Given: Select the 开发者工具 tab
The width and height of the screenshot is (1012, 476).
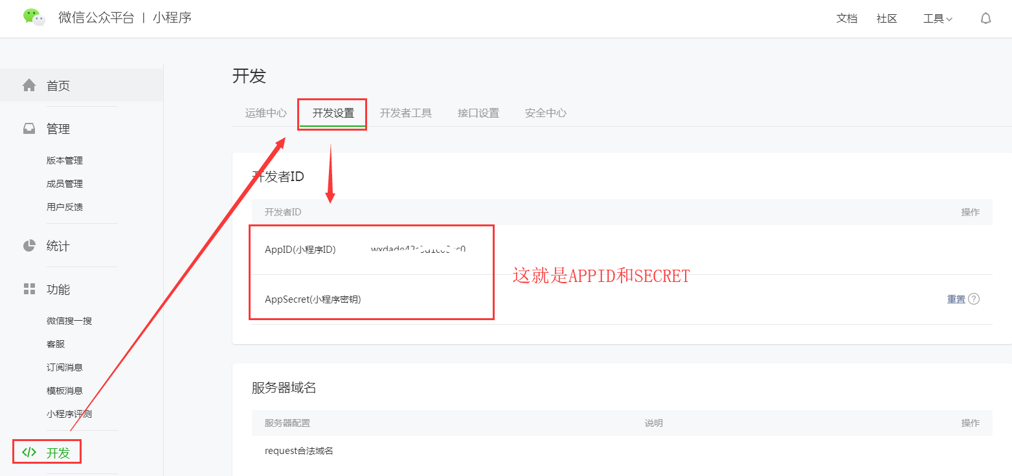Looking at the screenshot, I should (407, 113).
